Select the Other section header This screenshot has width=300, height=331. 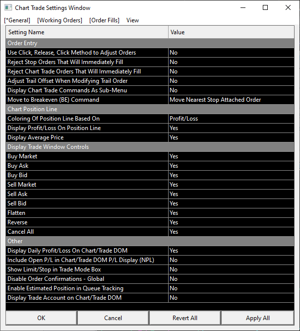[150, 241]
